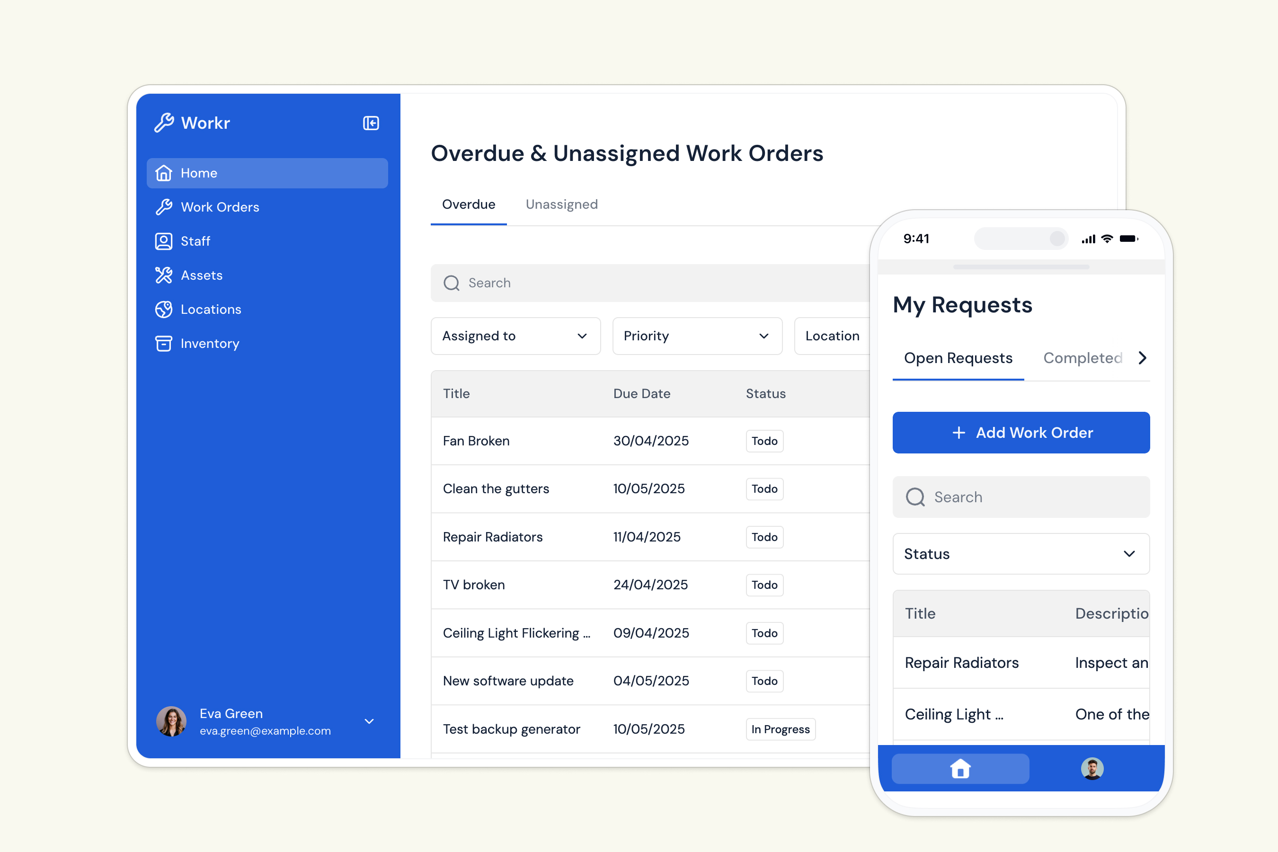
Task: Open the TV broken work order
Action: pyautogui.click(x=650, y=585)
